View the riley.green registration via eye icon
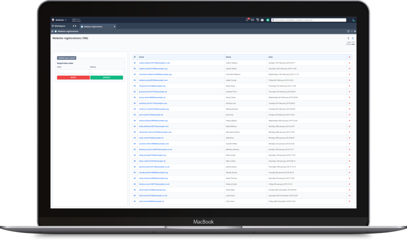 click(x=135, y=86)
